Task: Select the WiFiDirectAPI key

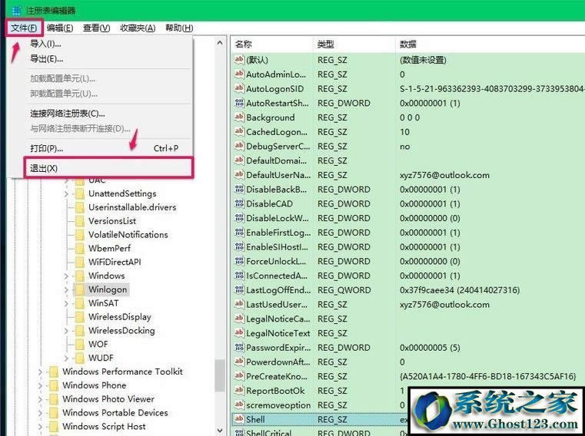Action: (x=115, y=262)
